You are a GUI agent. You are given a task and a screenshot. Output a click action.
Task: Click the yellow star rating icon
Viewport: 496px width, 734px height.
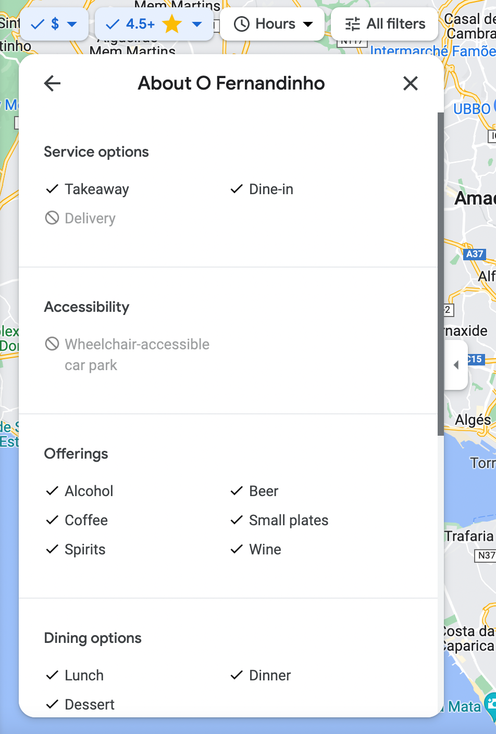172,24
